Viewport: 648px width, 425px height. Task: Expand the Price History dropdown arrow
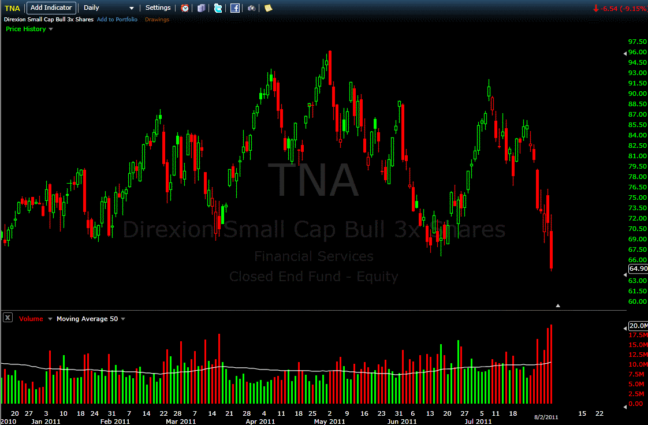[51, 29]
